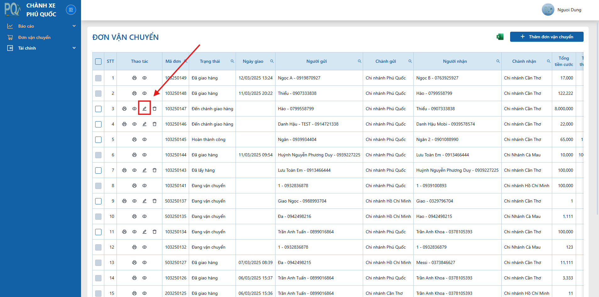
Task: View details of order 103250148 via the eye icon
Action: tap(144, 93)
